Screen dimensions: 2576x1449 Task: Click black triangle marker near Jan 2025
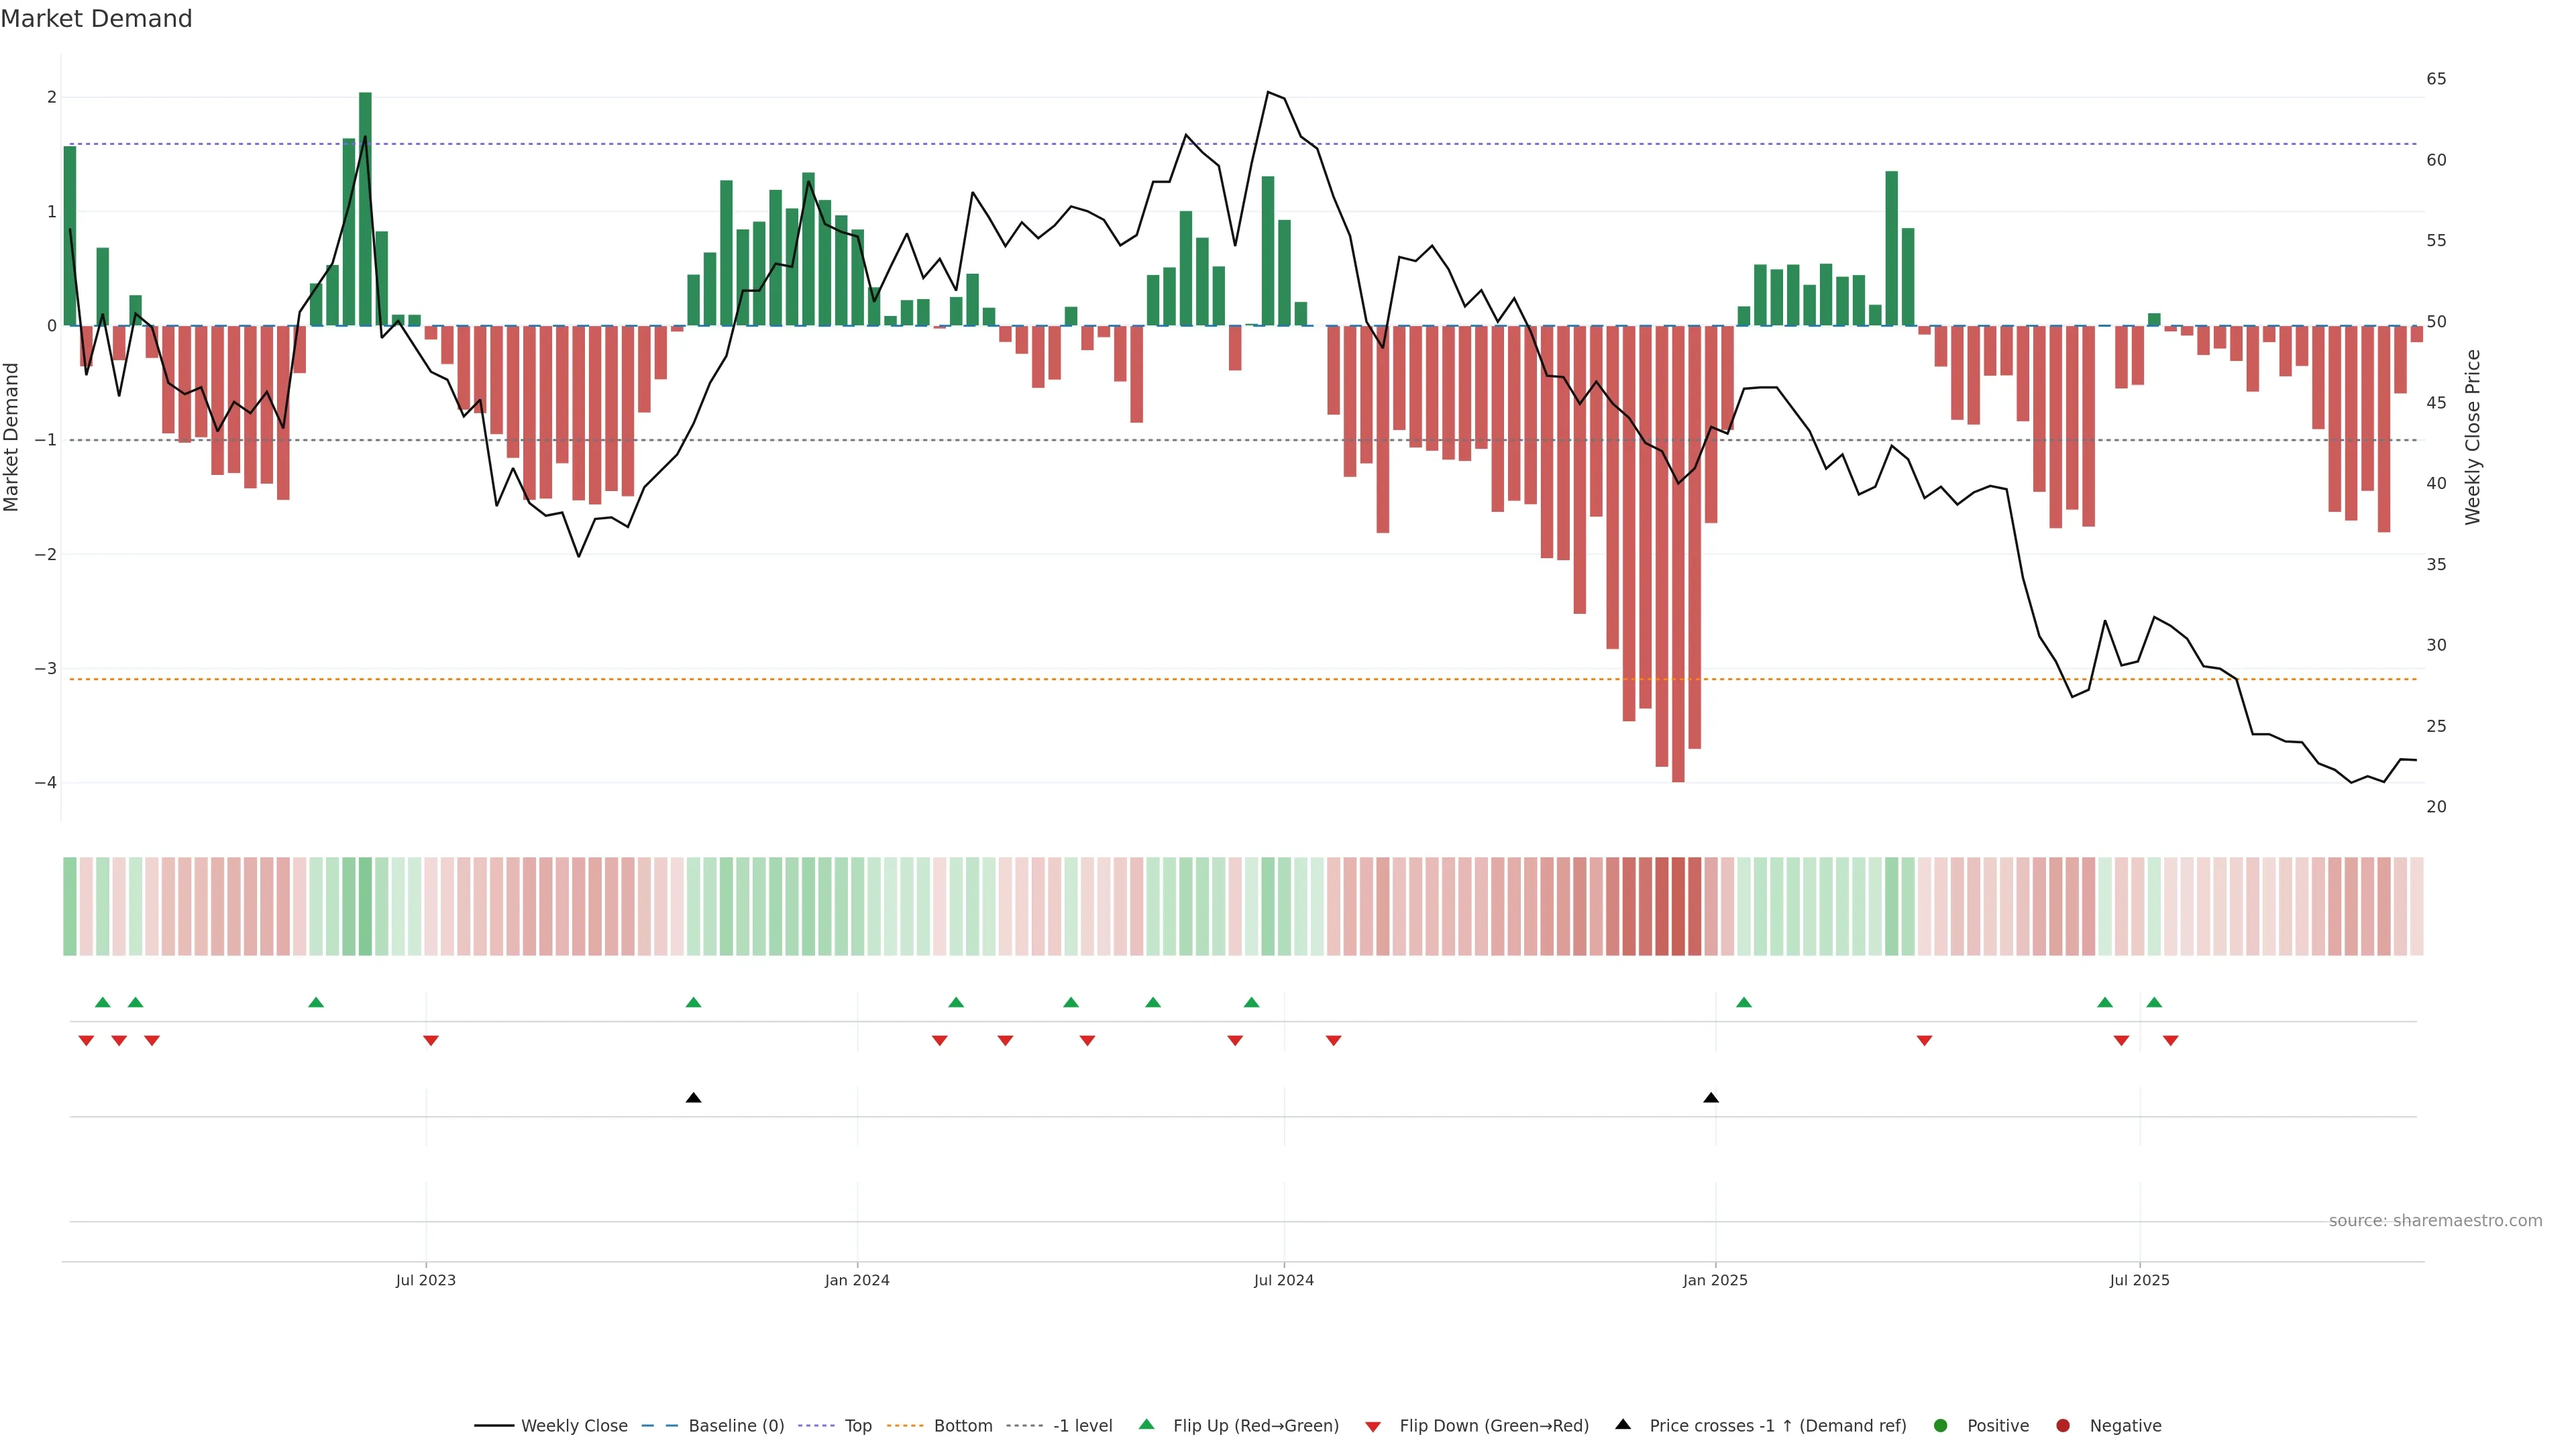click(1711, 1098)
